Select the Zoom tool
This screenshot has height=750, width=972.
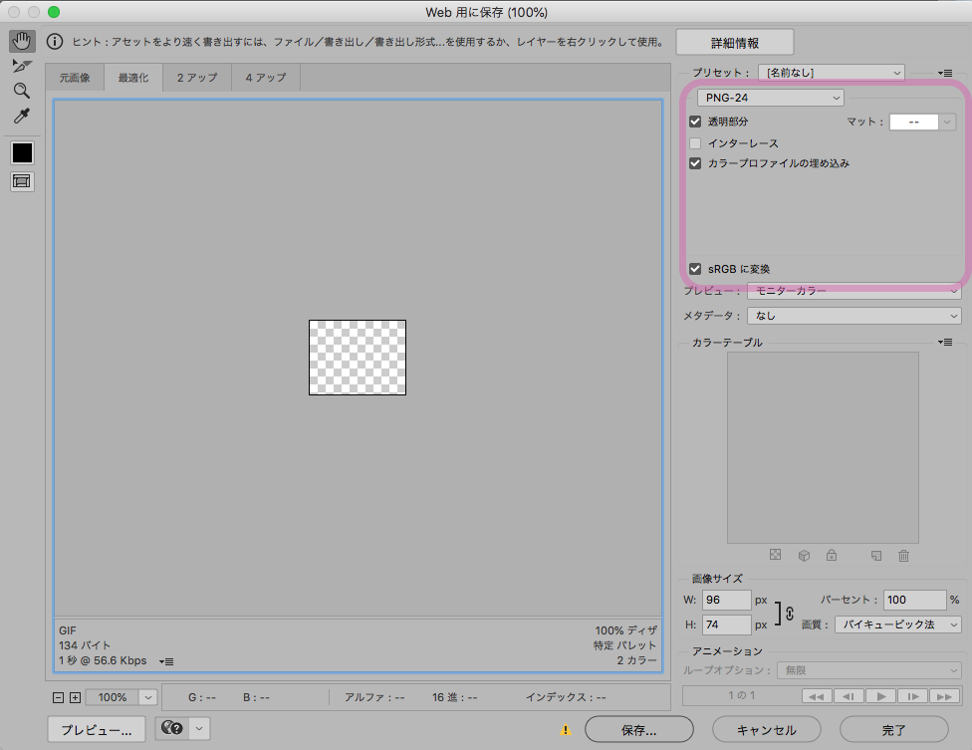point(22,91)
